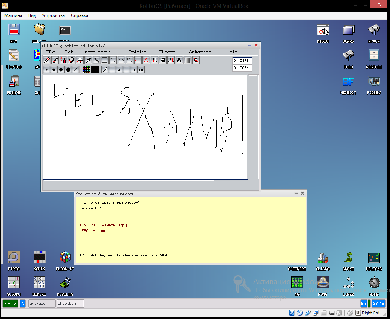Click the En language indicator
Screen dimensions: 390x319
pos(363,303)
